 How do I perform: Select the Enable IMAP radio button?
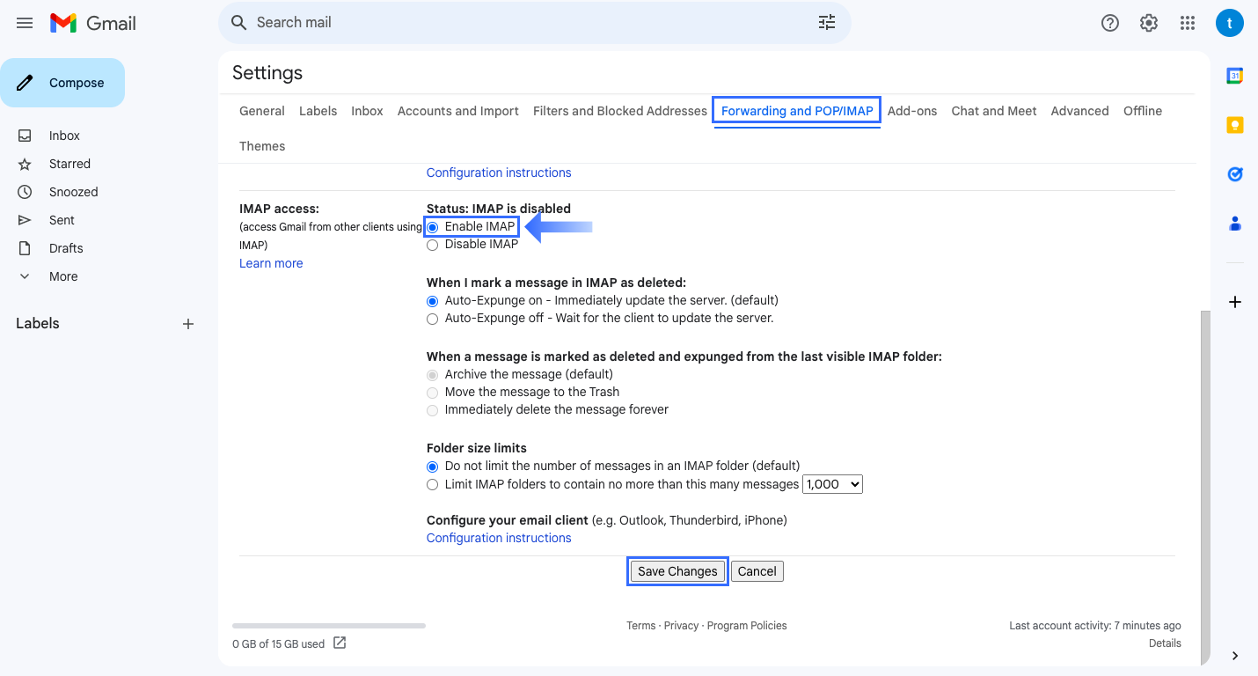pos(432,226)
